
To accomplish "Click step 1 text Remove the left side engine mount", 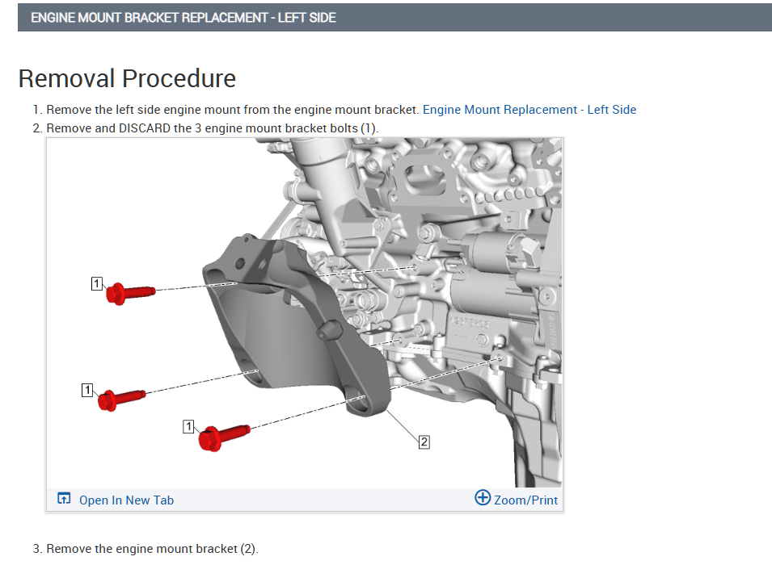I will pyautogui.click(x=232, y=110).
